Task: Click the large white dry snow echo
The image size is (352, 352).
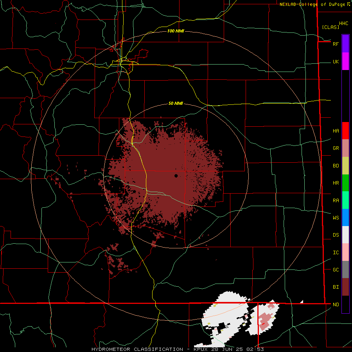Action: click(227, 314)
